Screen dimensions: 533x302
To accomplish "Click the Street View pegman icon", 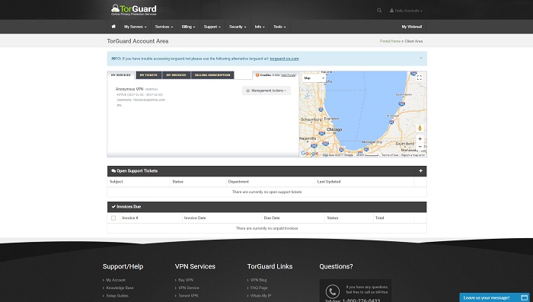I will pos(420,128).
